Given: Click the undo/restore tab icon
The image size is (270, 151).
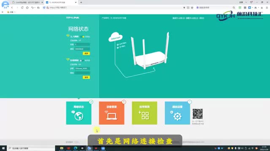Looking at the screenshot, I should [32, 8].
